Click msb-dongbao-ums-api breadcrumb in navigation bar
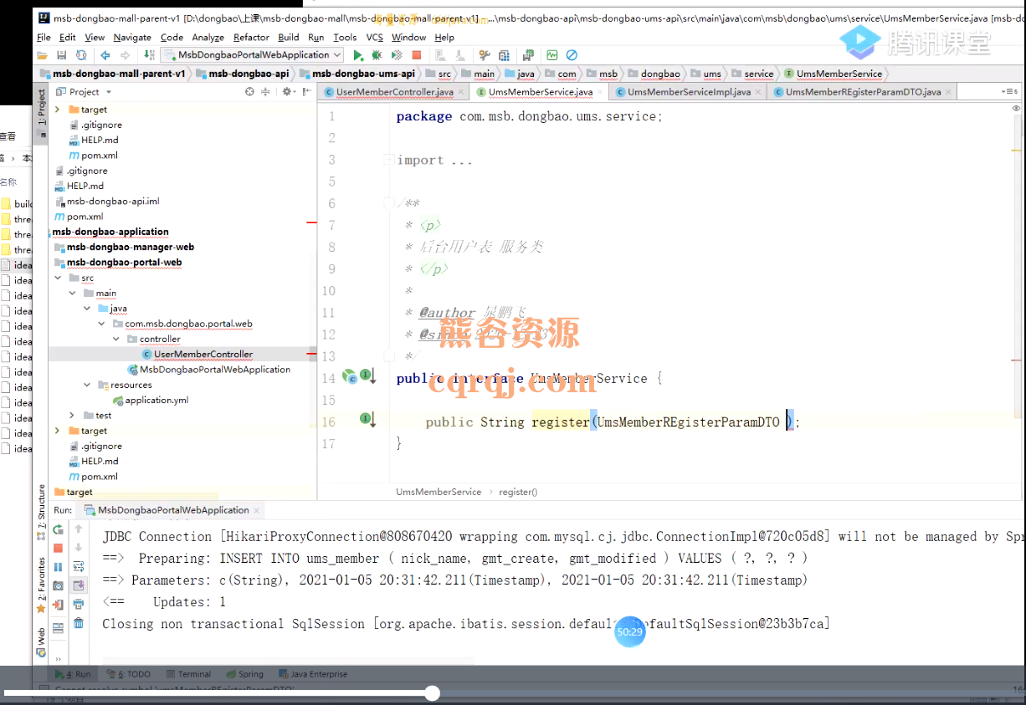The image size is (1026, 705). (357, 74)
